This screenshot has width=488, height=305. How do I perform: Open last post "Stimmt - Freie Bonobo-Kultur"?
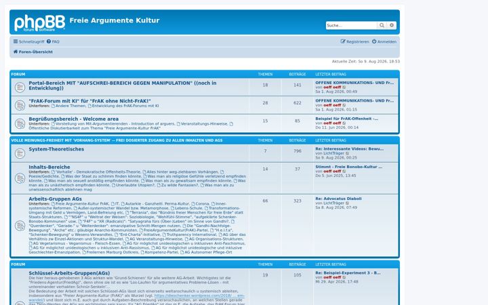(348, 167)
